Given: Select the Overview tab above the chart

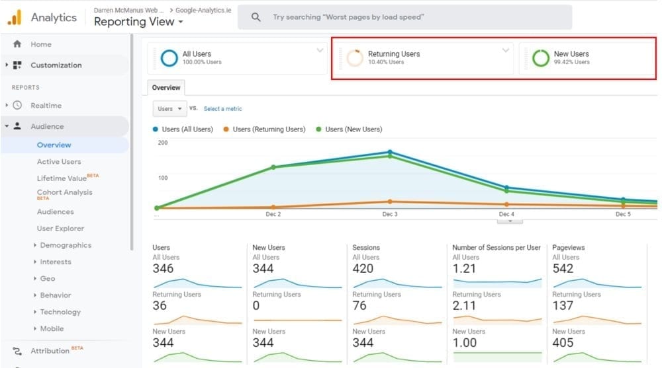Looking at the screenshot, I should pyautogui.click(x=166, y=87).
